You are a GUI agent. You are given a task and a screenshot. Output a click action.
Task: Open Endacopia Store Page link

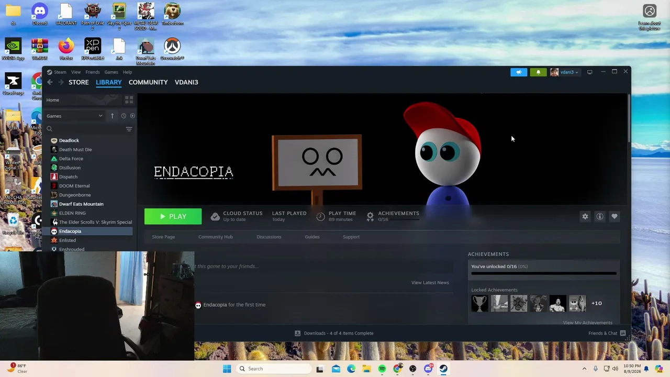[x=163, y=237]
